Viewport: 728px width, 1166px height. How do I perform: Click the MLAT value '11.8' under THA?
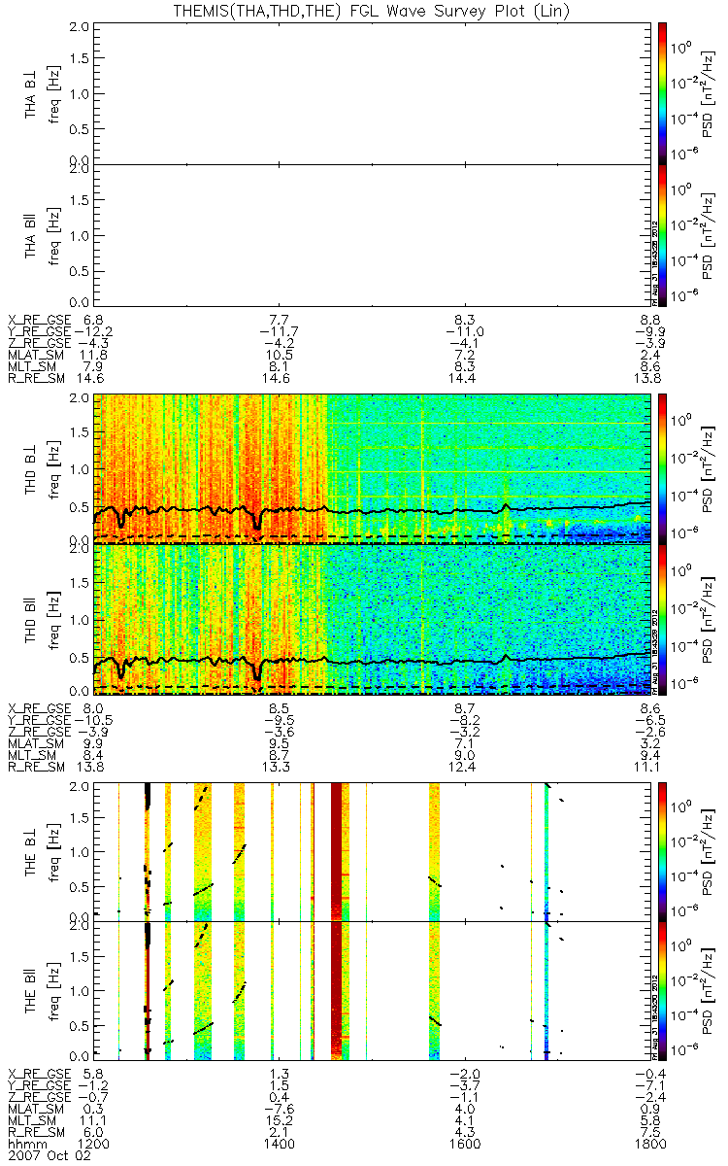tap(94, 357)
